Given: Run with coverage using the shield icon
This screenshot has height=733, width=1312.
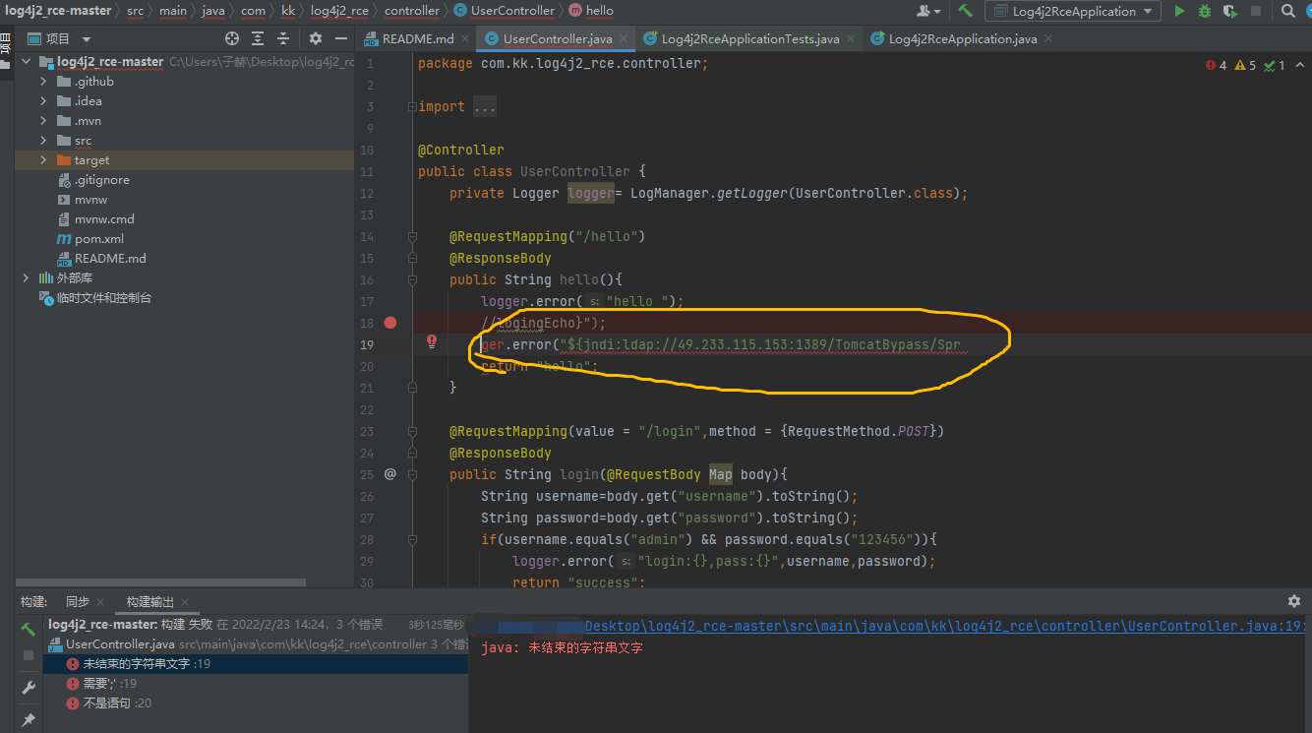Looking at the screenshot, I should pos(1229,11).
